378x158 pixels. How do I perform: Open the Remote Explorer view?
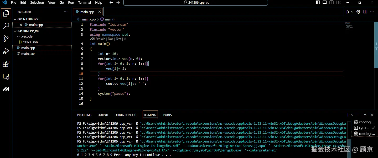(6, 77)
